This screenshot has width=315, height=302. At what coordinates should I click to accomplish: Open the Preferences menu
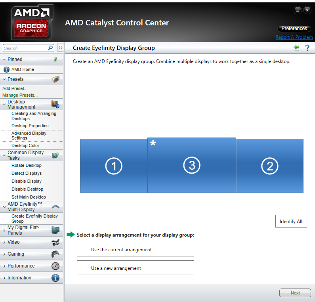(294, 29)
